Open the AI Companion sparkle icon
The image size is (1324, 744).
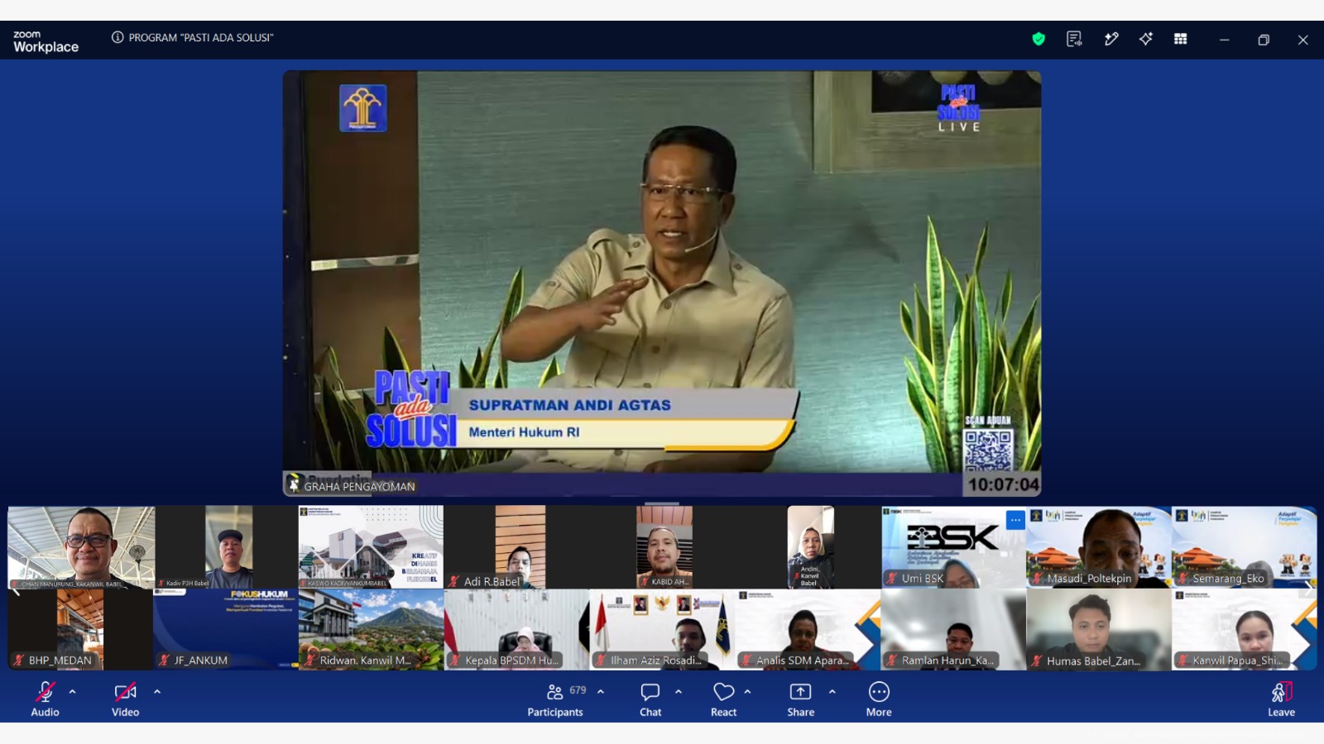[1146, 39]
